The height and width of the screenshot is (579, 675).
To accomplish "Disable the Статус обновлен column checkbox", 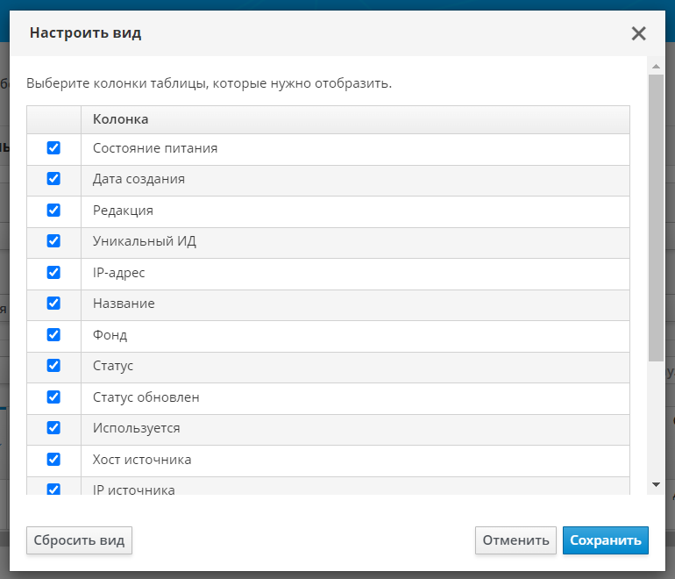I will (x=53, y=397).
